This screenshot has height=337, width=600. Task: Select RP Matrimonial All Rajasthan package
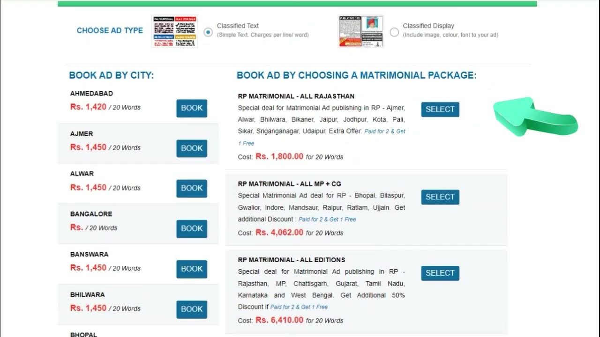[x=440, y=110]
